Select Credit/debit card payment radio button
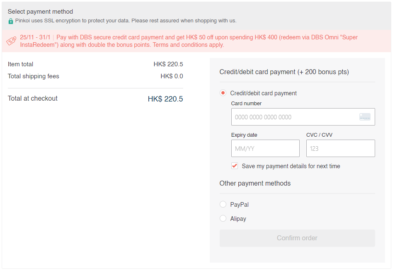 pyautogui.click(x=223, y=93)
